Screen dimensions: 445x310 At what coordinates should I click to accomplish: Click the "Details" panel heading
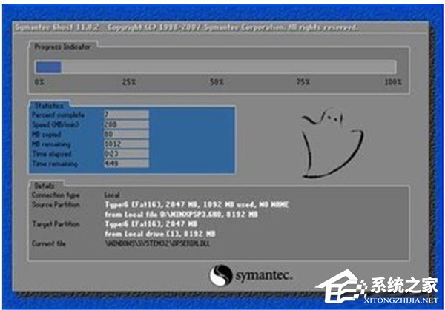click(x=44, y=186)
